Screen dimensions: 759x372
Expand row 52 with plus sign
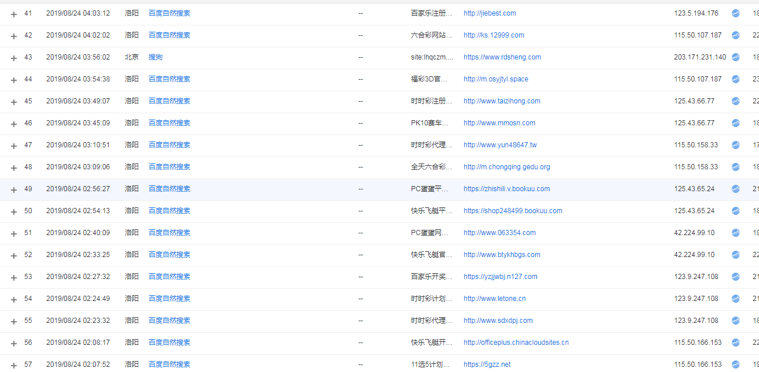[x=14, y=255]
